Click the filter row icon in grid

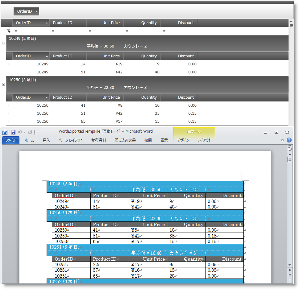pyautogui.click(x=8, y=31)
